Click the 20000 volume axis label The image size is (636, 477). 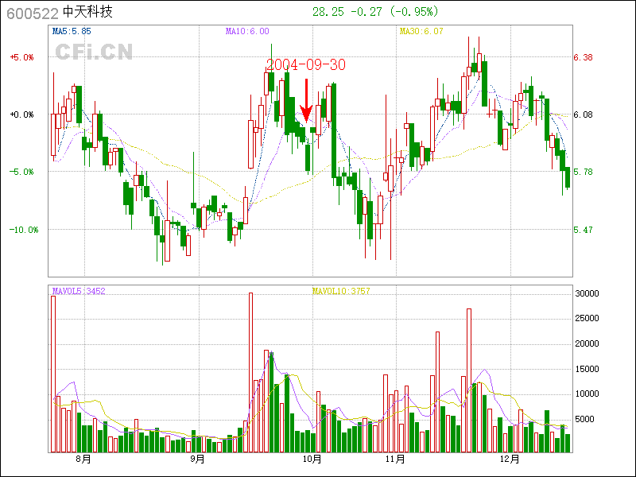pos(587,344)
